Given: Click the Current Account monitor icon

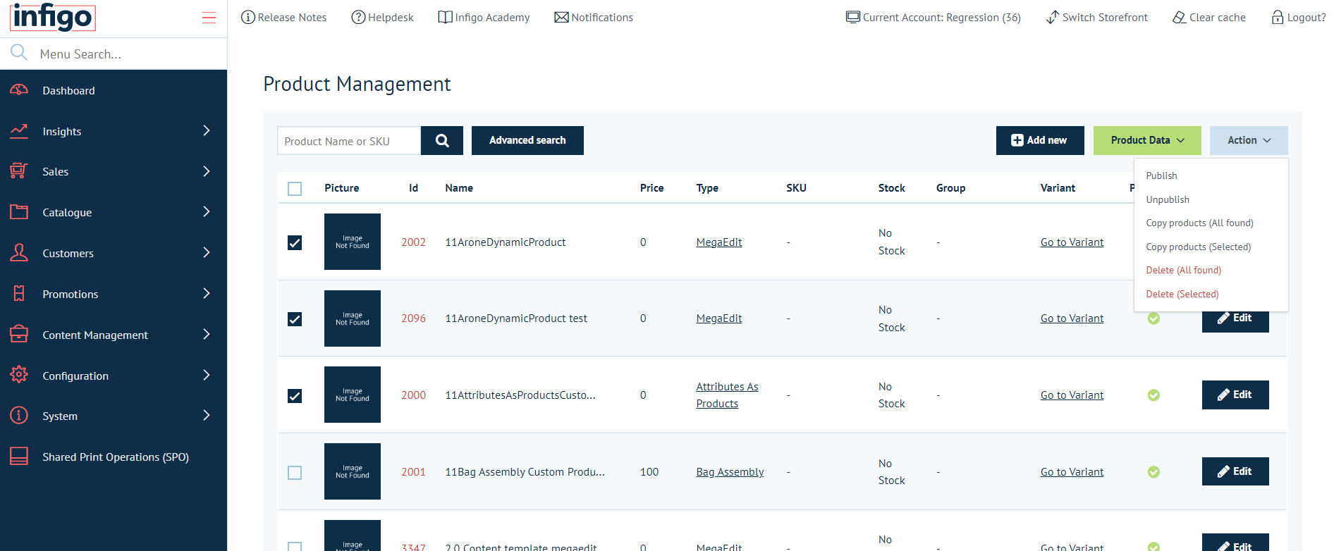Looking at the screenshot, I should click(x=853, y=18).
